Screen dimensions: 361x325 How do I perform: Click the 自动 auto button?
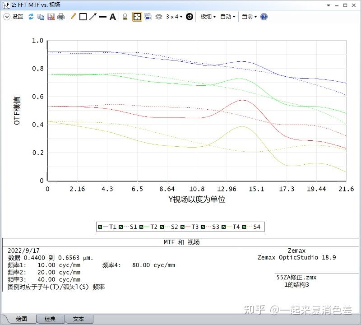pyautogui.click(x=227, y=17)
